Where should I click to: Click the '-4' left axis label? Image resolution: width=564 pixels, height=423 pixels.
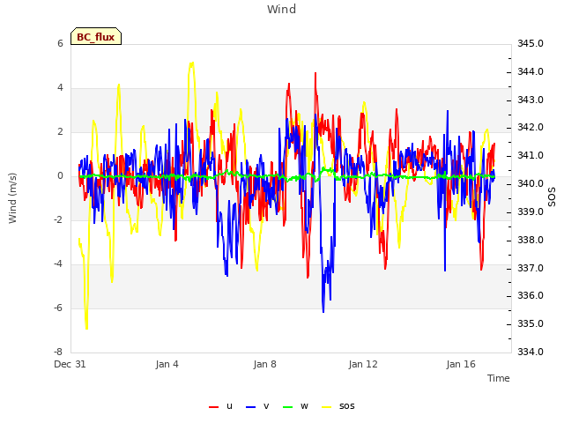[x=58, y=264]
